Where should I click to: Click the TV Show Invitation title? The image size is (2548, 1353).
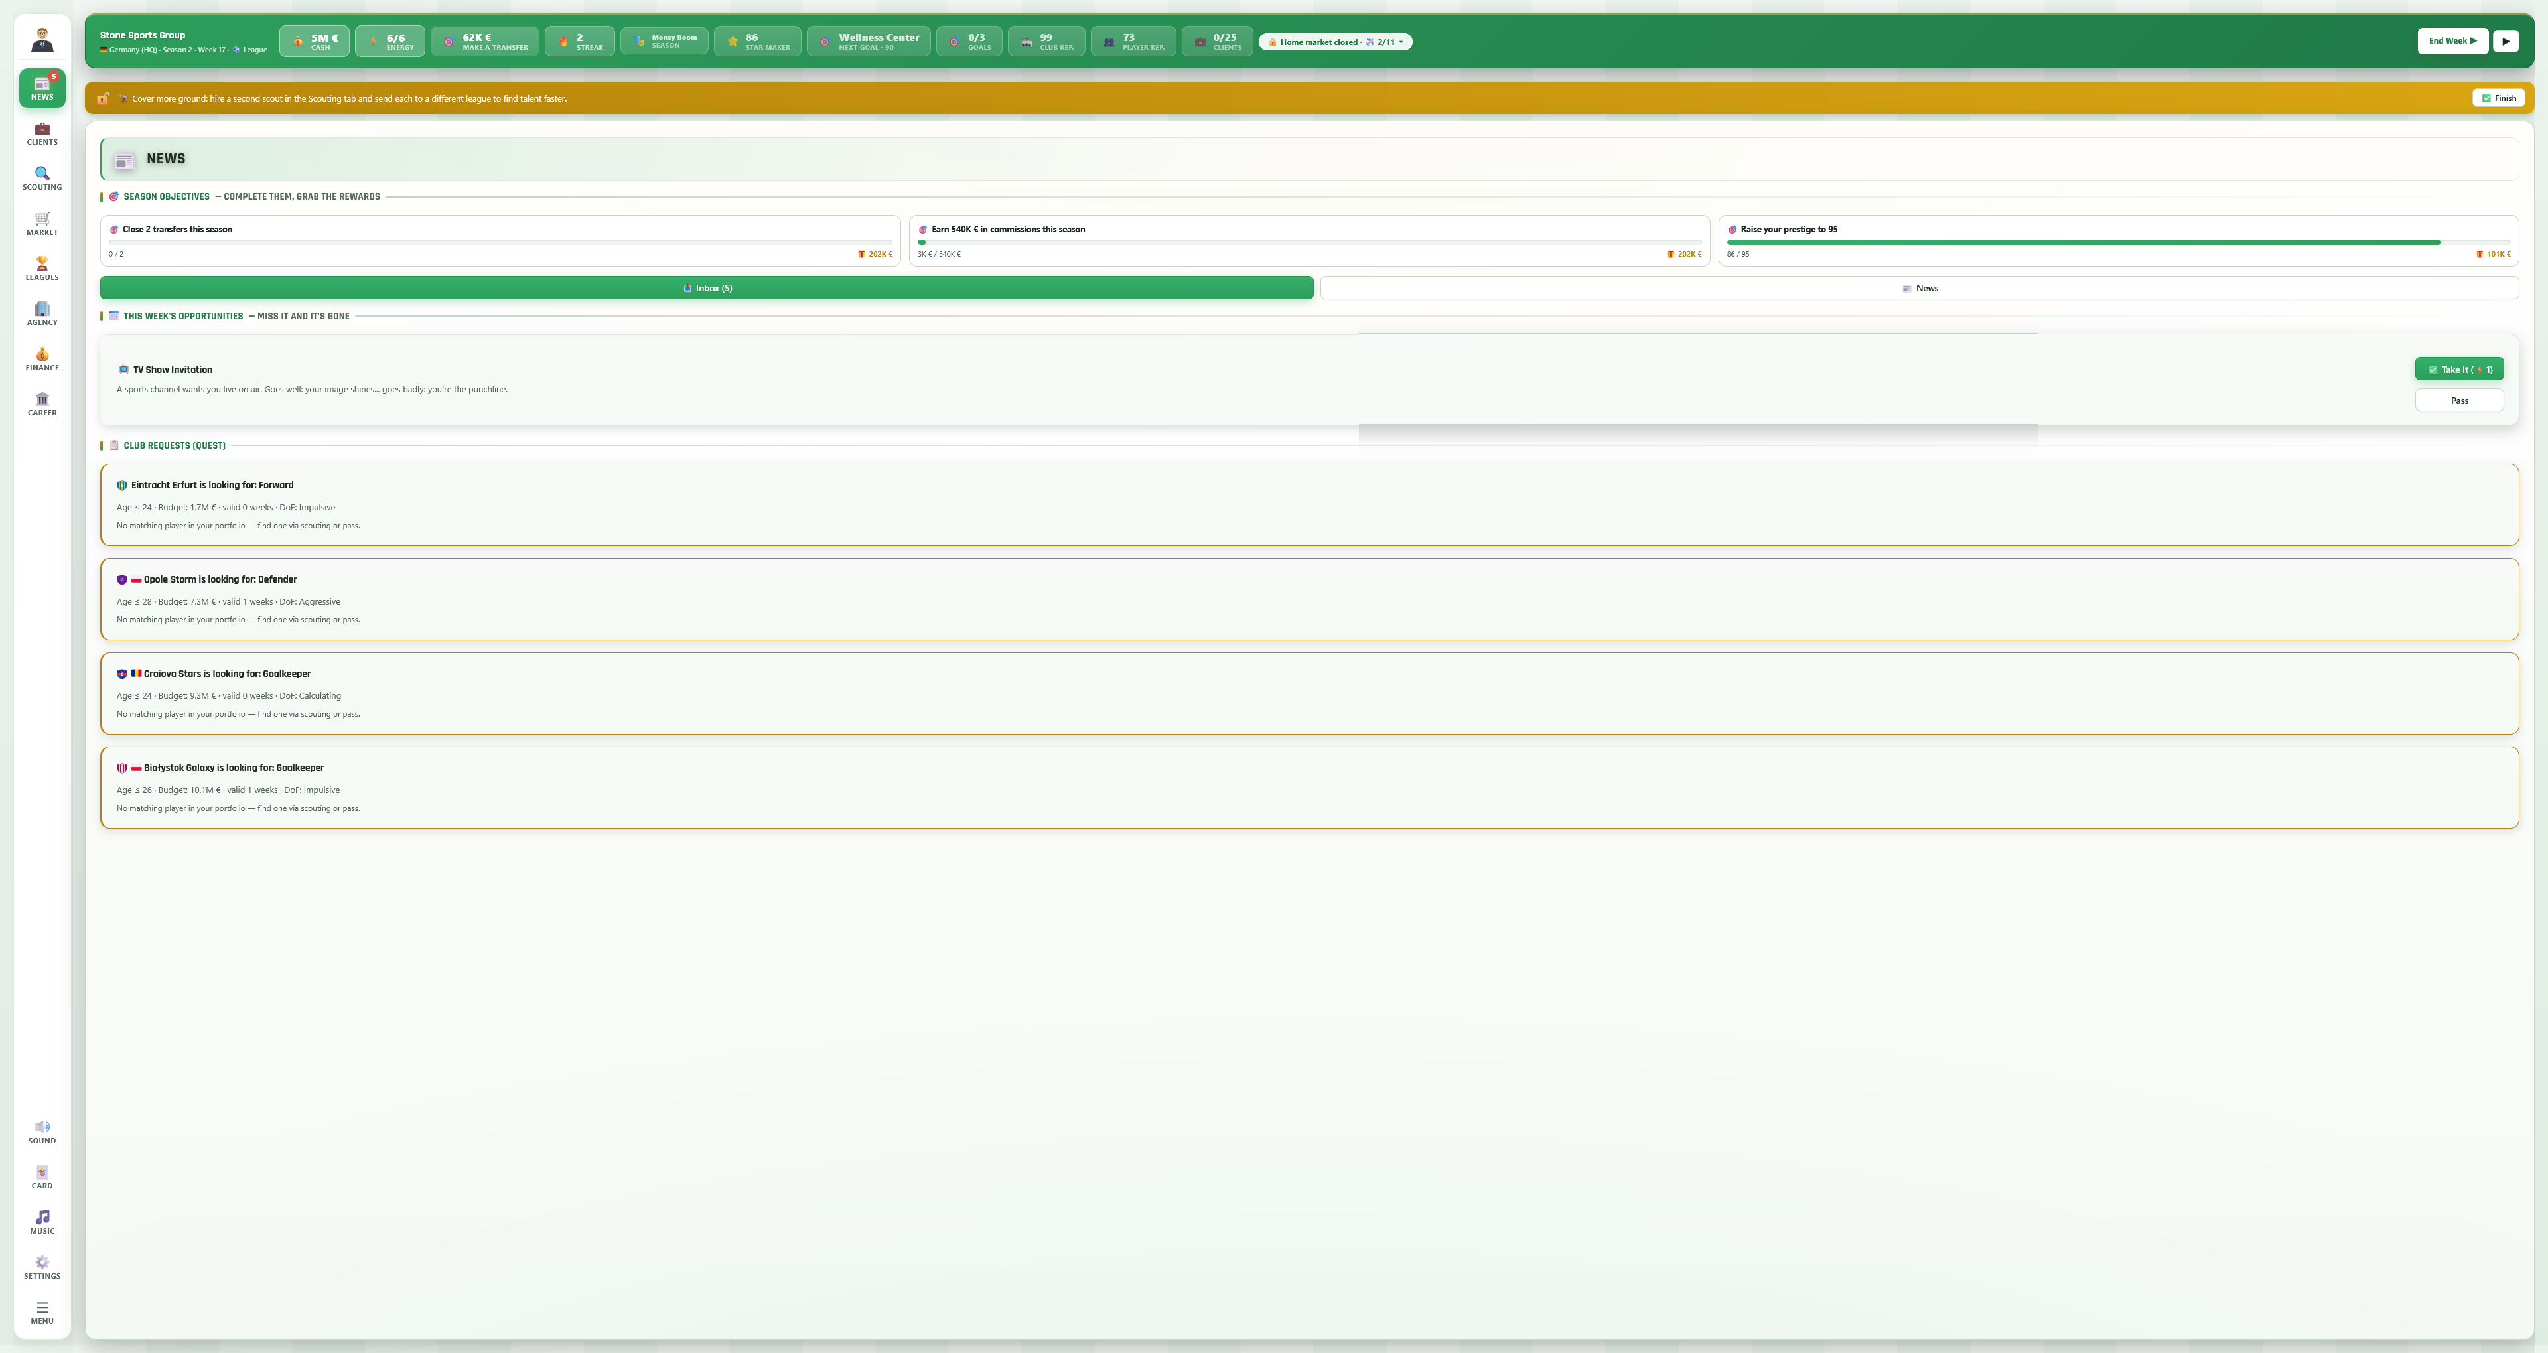173,370
